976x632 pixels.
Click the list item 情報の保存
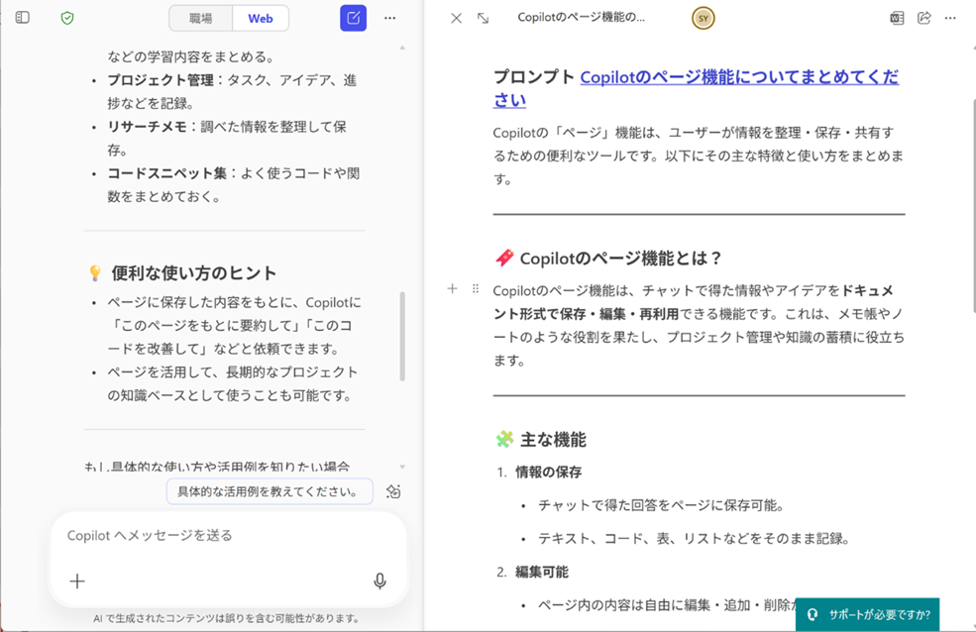tap(548, 473)
